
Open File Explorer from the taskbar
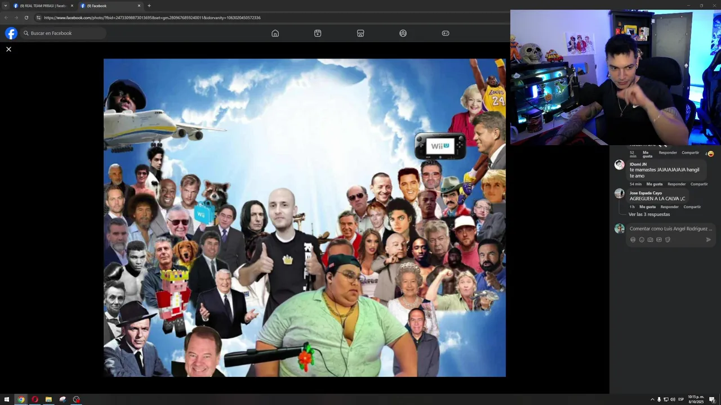click(x=48, y=399)
